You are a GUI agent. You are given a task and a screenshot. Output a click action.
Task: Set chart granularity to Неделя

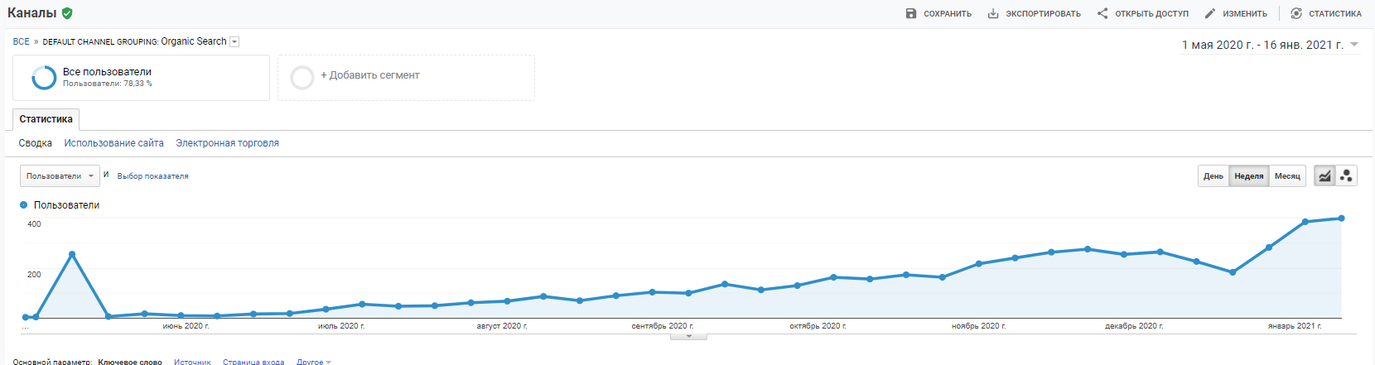coord(1248,176)
